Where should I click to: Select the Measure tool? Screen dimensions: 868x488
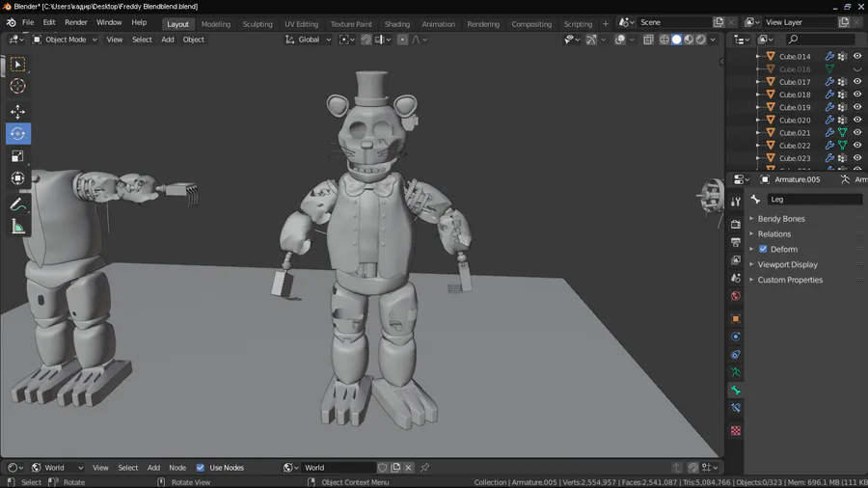click(17, 227)
